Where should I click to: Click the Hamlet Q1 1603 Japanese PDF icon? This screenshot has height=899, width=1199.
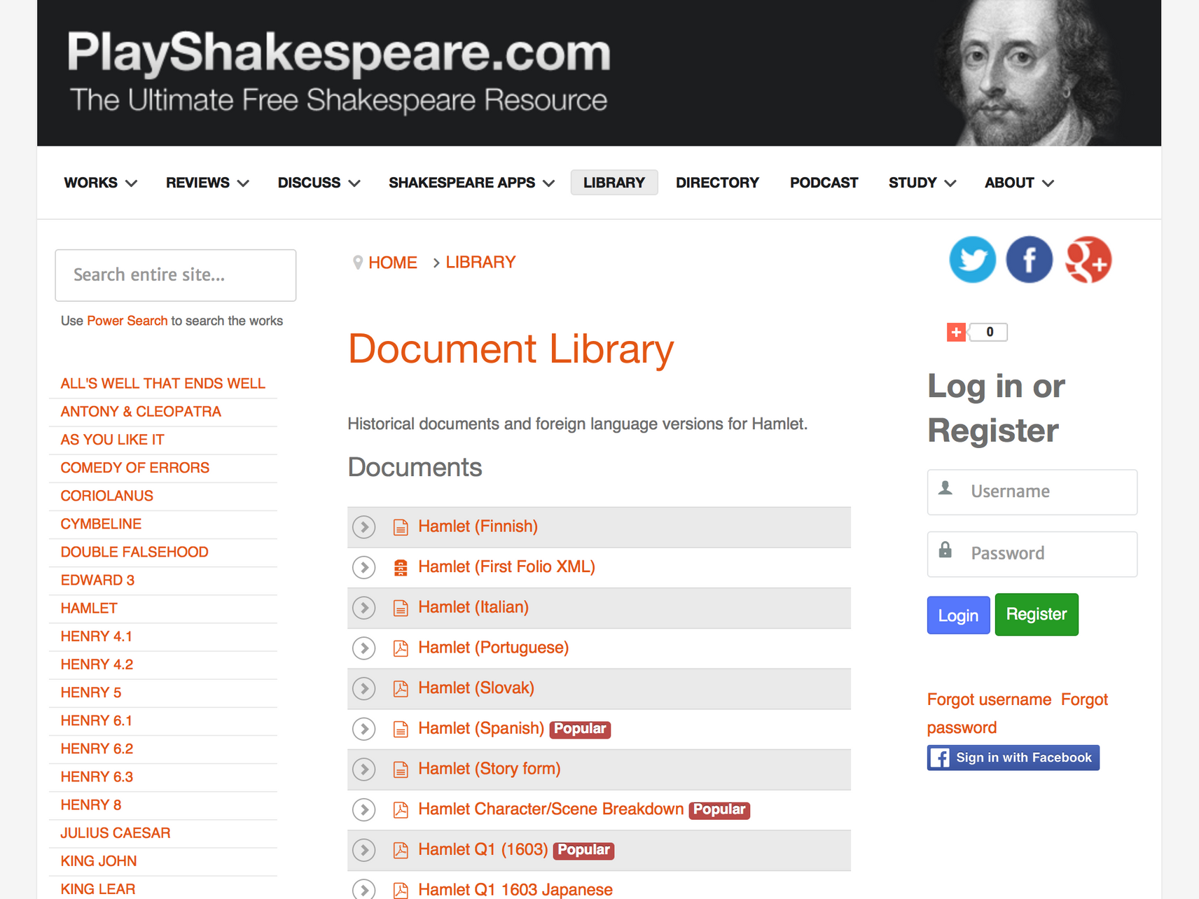(401, 891)
